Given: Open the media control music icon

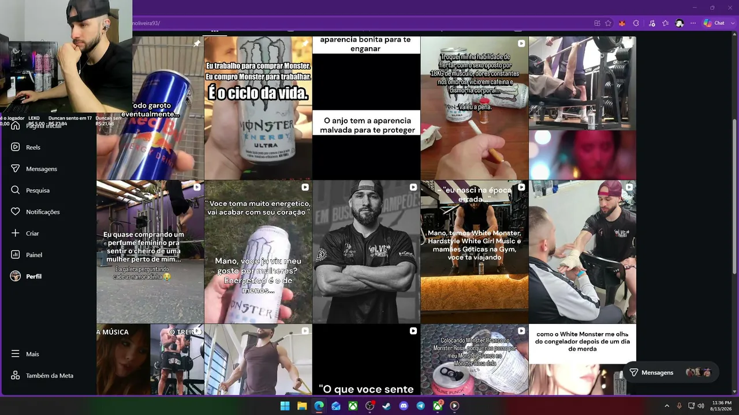Looking at the screenshot, I should point(652,23).
